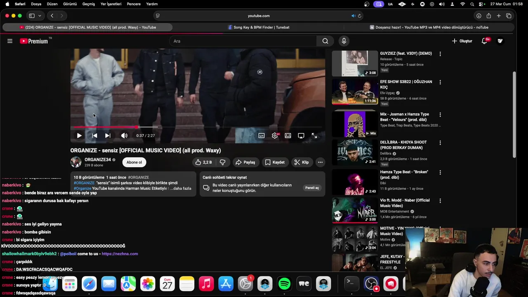Expand the Safari tab group chevron
This screenshot has height=297, width=528.
[40, 16]
